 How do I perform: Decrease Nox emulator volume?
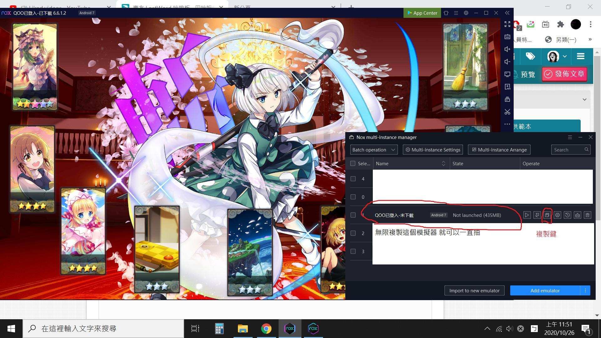[x=507, y=62]
